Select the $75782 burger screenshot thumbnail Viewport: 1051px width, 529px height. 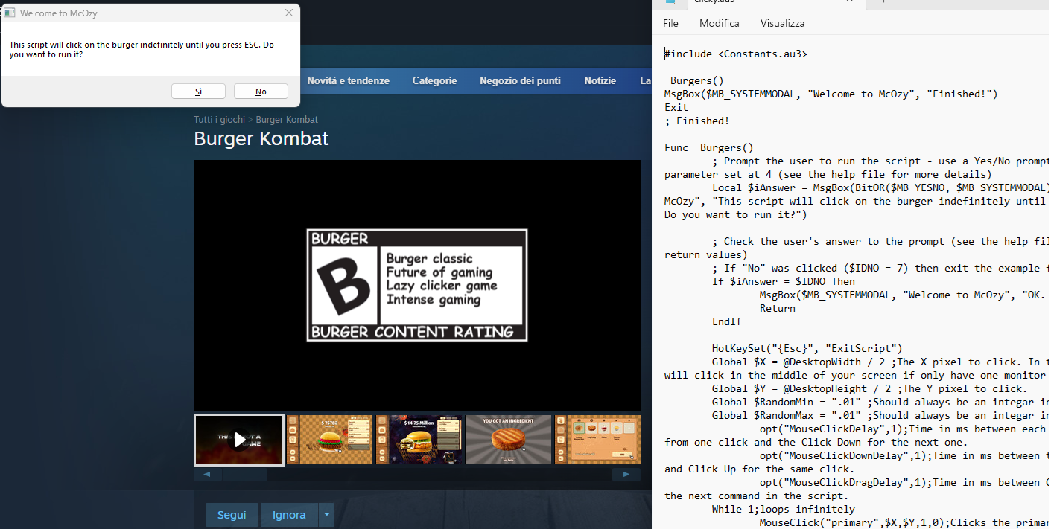329,440
